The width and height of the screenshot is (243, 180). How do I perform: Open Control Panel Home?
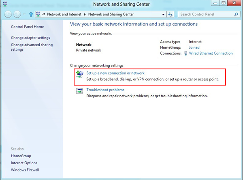point(27,27)
